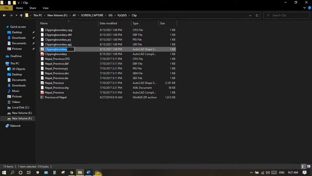Sort by the Name column header

pos(44,23)
